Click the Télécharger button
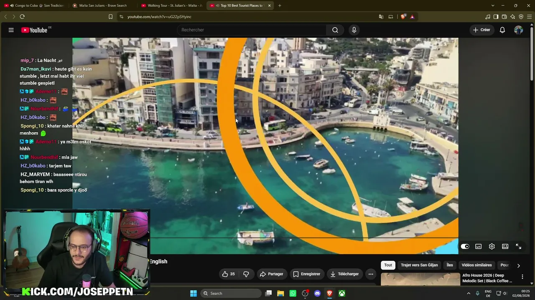 click(x=344, y=274)
